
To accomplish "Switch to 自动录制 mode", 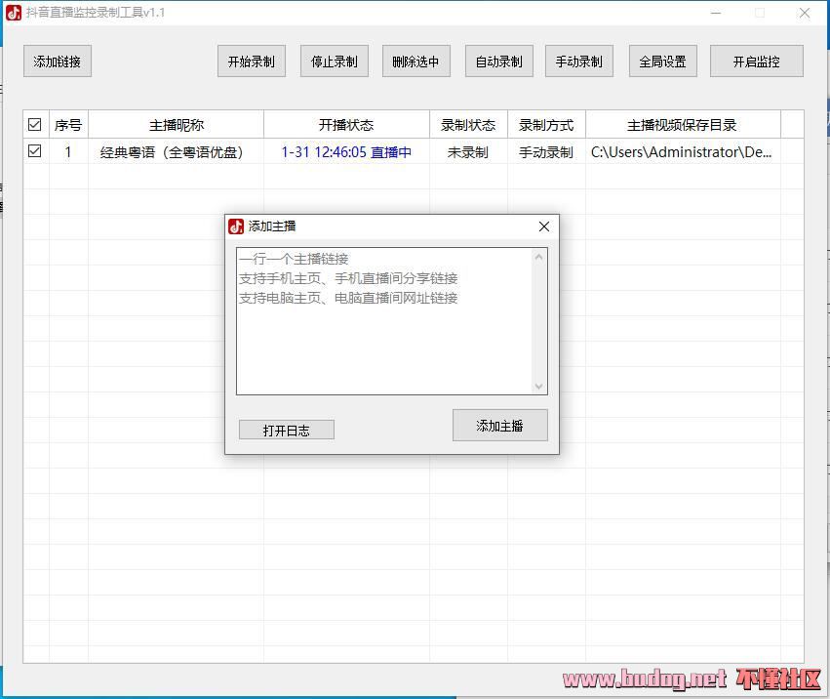I will pyautogui.click(x=499, y=62).
